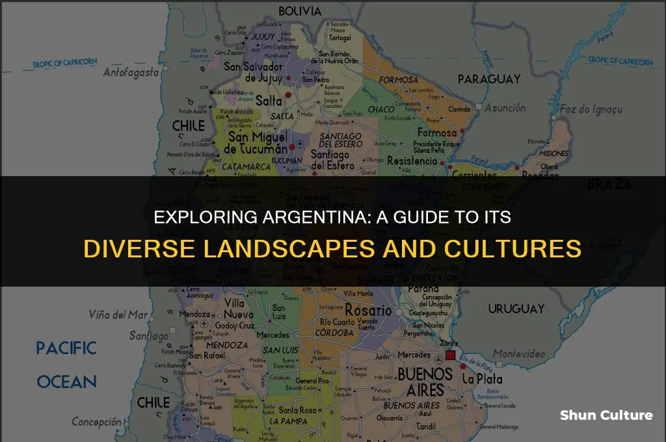Click the Tartagal town label
The height and width of the screenshot is (442, 666).
tap(340, 38)
